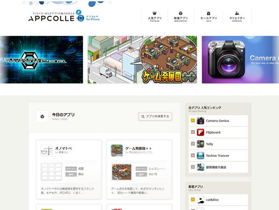Select the 今日のアプリ heading
The height and width of the screenshot is (210, 279).
click(x=63, y=115)
